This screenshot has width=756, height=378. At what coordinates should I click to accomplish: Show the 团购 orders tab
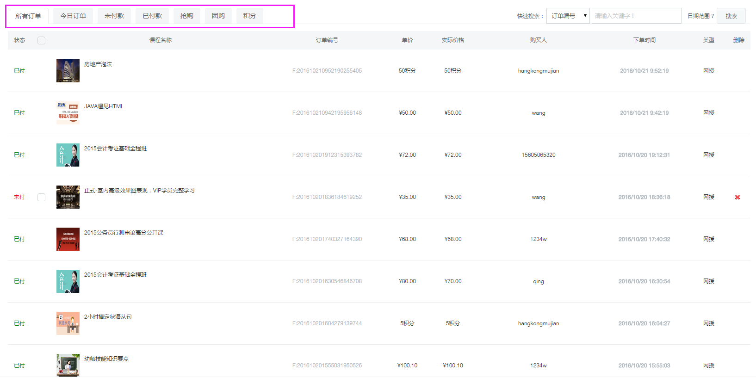[x=218, y=16]
